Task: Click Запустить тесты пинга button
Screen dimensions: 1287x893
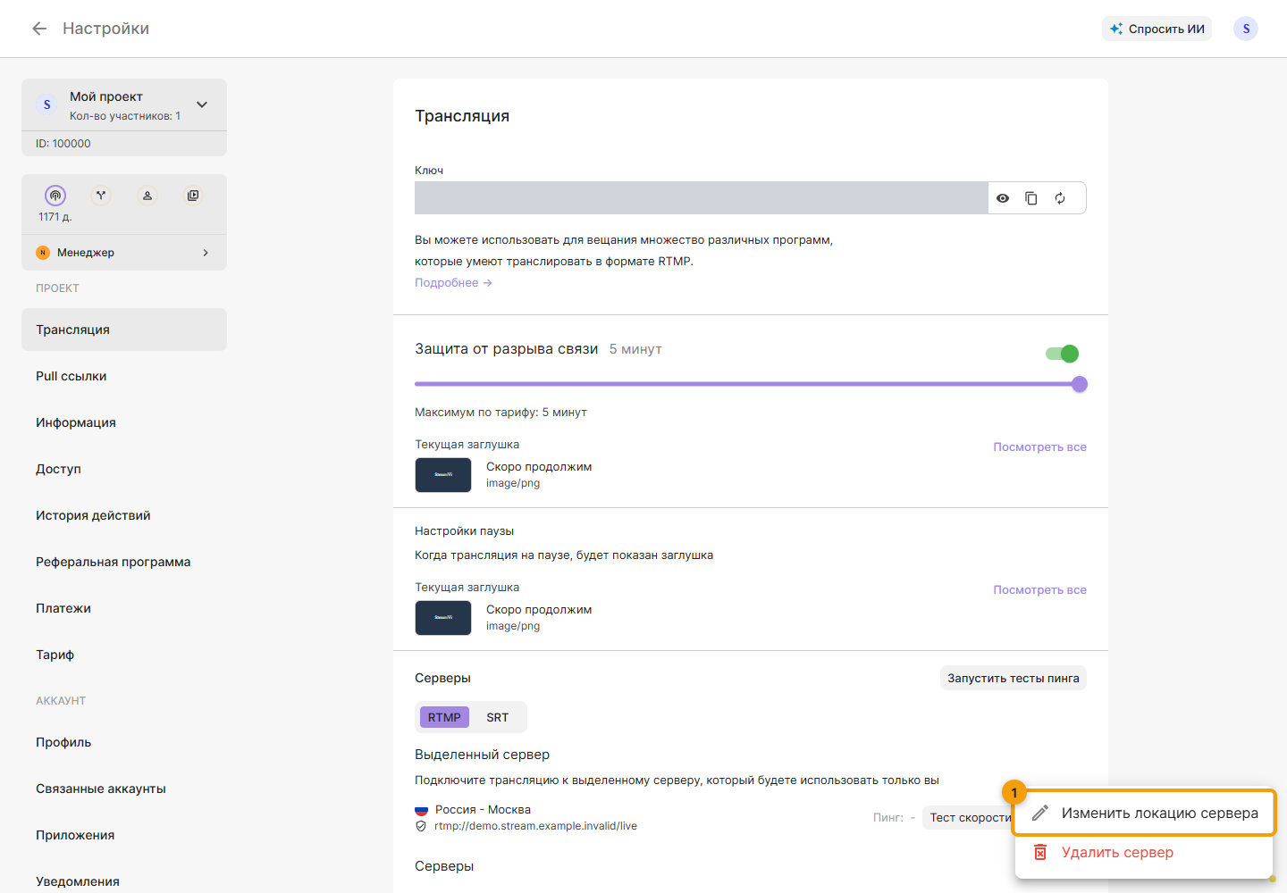Action: coord(1014,678)
